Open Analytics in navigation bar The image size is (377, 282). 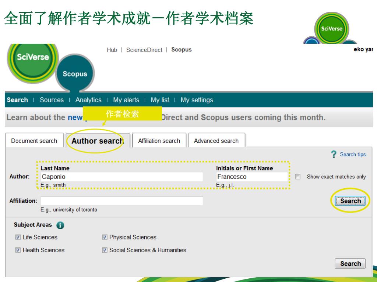(88, 100)
